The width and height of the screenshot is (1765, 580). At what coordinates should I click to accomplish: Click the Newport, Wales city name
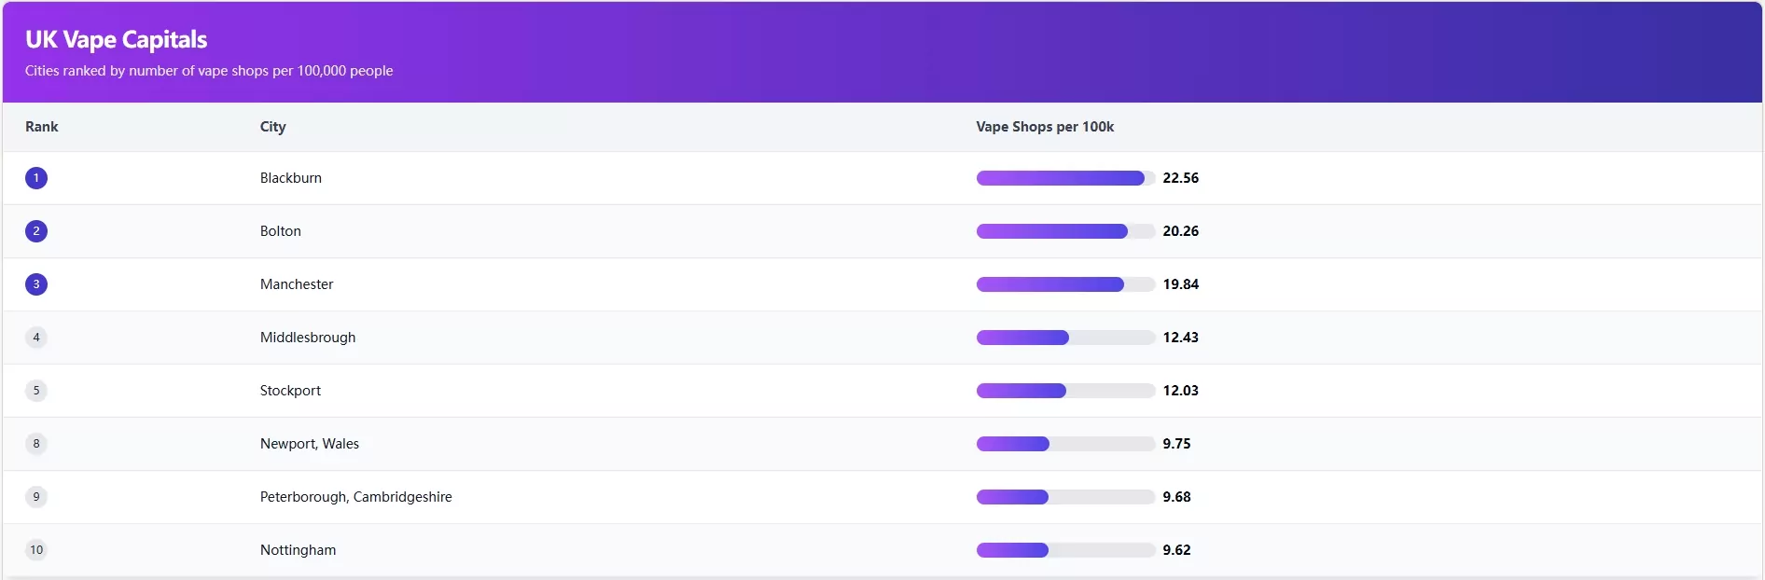pyautogui.click(x=309, y=444)
